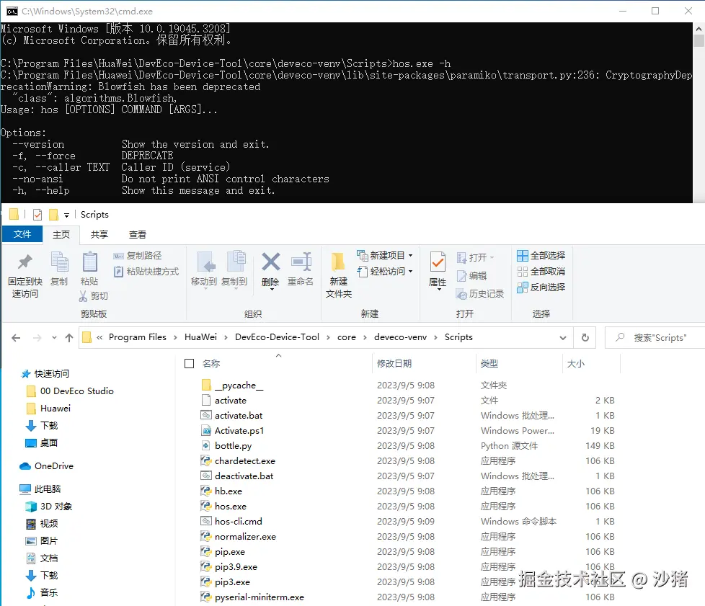
Task: Open the address bar history dropdown
Action: coord(563,338)
